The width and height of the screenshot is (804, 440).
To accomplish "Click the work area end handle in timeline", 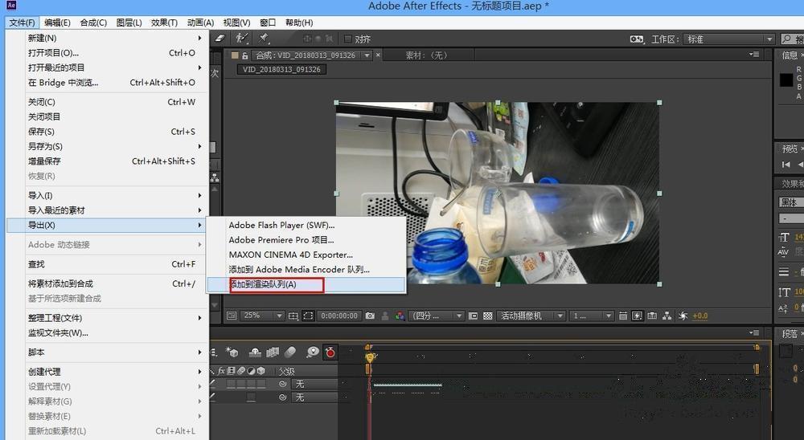I will 757,369.
